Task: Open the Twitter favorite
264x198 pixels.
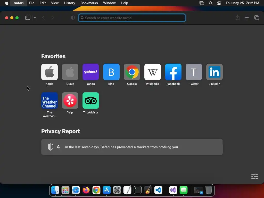Action: click(194, 72)
